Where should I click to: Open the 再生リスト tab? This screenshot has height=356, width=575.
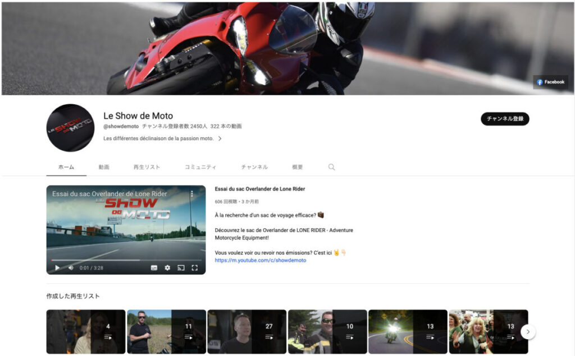coord(147,167)
